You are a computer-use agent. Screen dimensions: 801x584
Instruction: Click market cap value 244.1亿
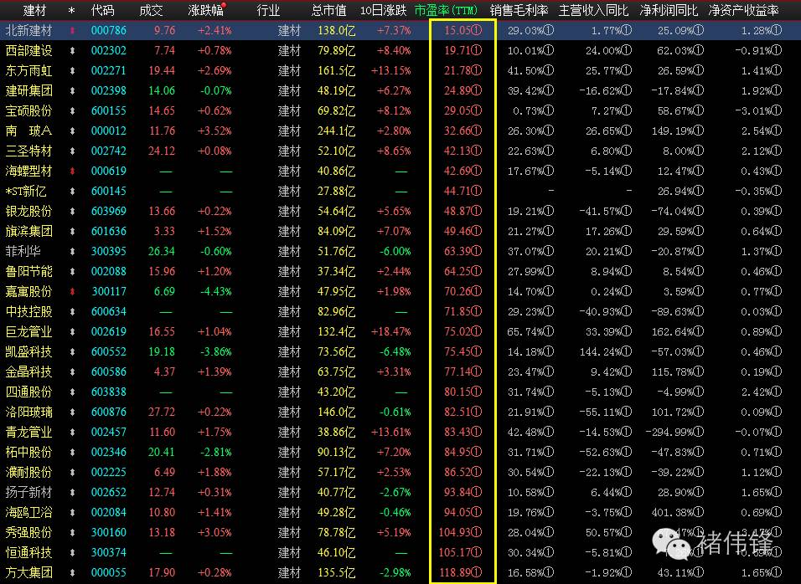(337, 131)
